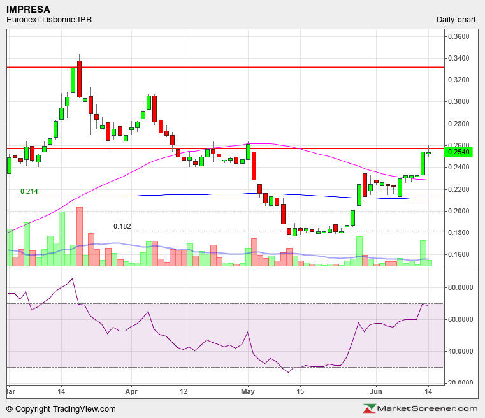The width and height of the screenshot is (485, 418).
Task: Click the 0.3000 price axis label
Action: 459,101
